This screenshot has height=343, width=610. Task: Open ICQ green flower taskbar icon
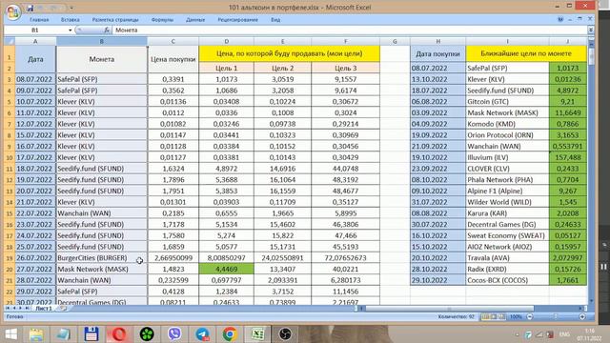[x=147, y=333]
